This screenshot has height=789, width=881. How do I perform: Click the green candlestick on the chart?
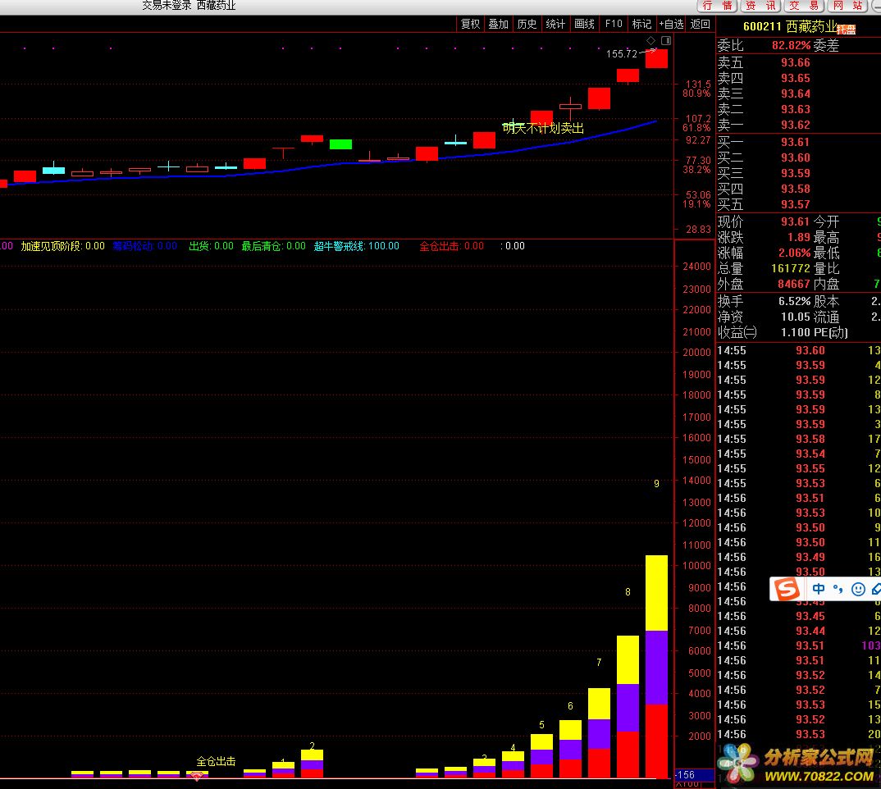(x=340, y=144)
